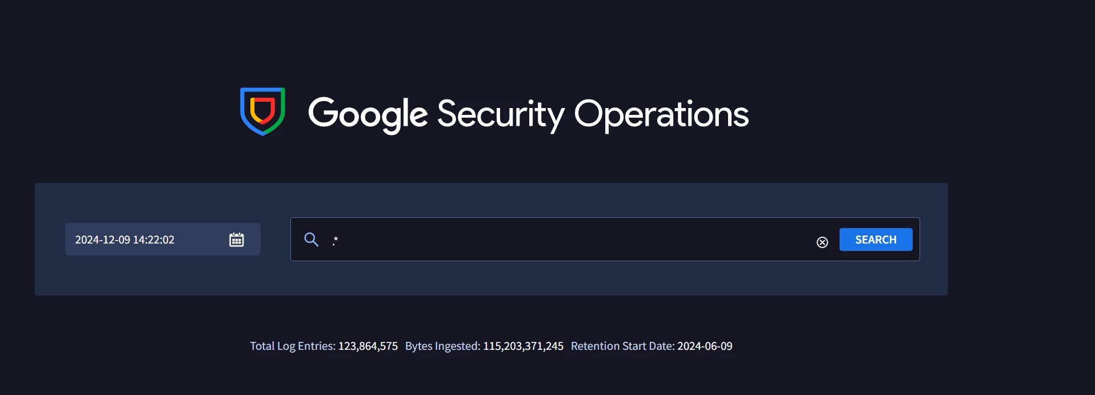
Task: Click empty space between the date field and search box
Action: coord(275,240)
